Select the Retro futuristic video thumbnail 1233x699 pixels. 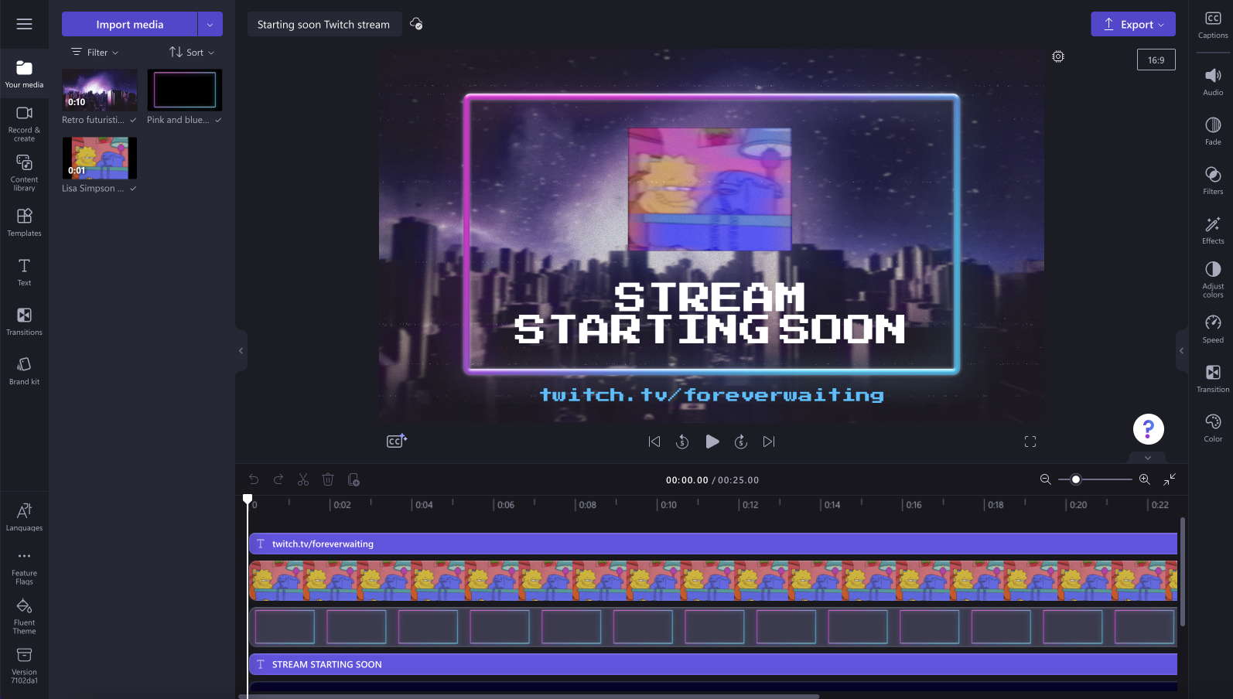[100, 90]
